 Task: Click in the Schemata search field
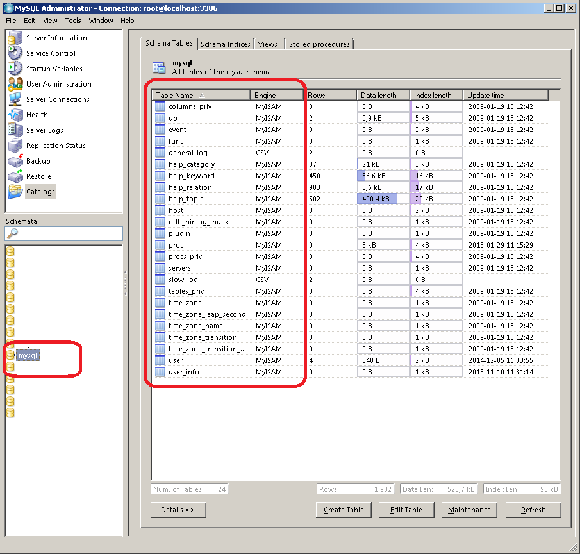(63, 233)
